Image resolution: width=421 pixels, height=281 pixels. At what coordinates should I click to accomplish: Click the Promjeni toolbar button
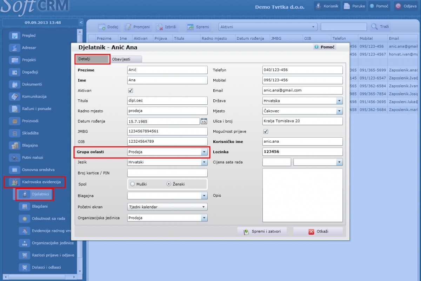coord(137,27)
